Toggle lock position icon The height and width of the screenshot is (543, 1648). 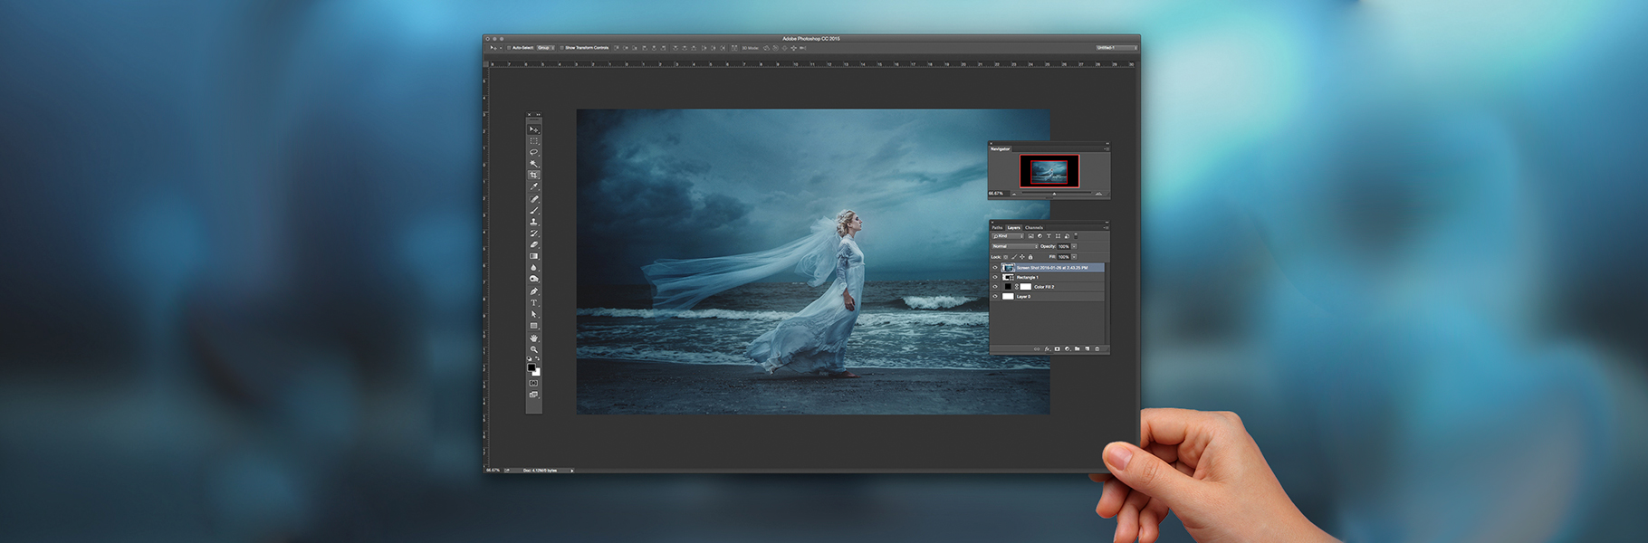[1022, 257]
